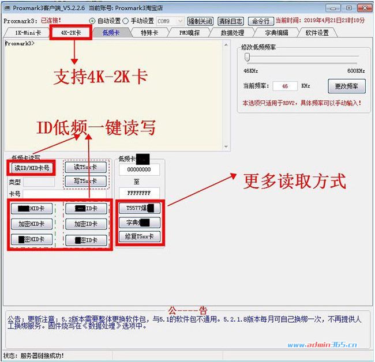Click the 读ID/HID卡号 button

click(32, 168)
